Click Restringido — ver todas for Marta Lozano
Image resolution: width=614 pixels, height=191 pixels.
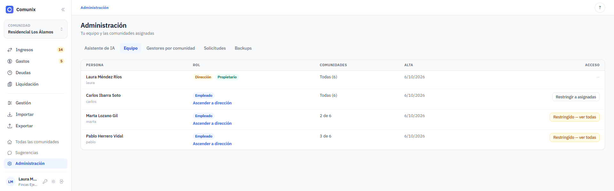pos(574,117)
